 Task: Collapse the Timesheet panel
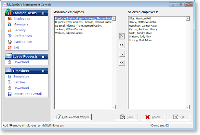click(43, 71)
